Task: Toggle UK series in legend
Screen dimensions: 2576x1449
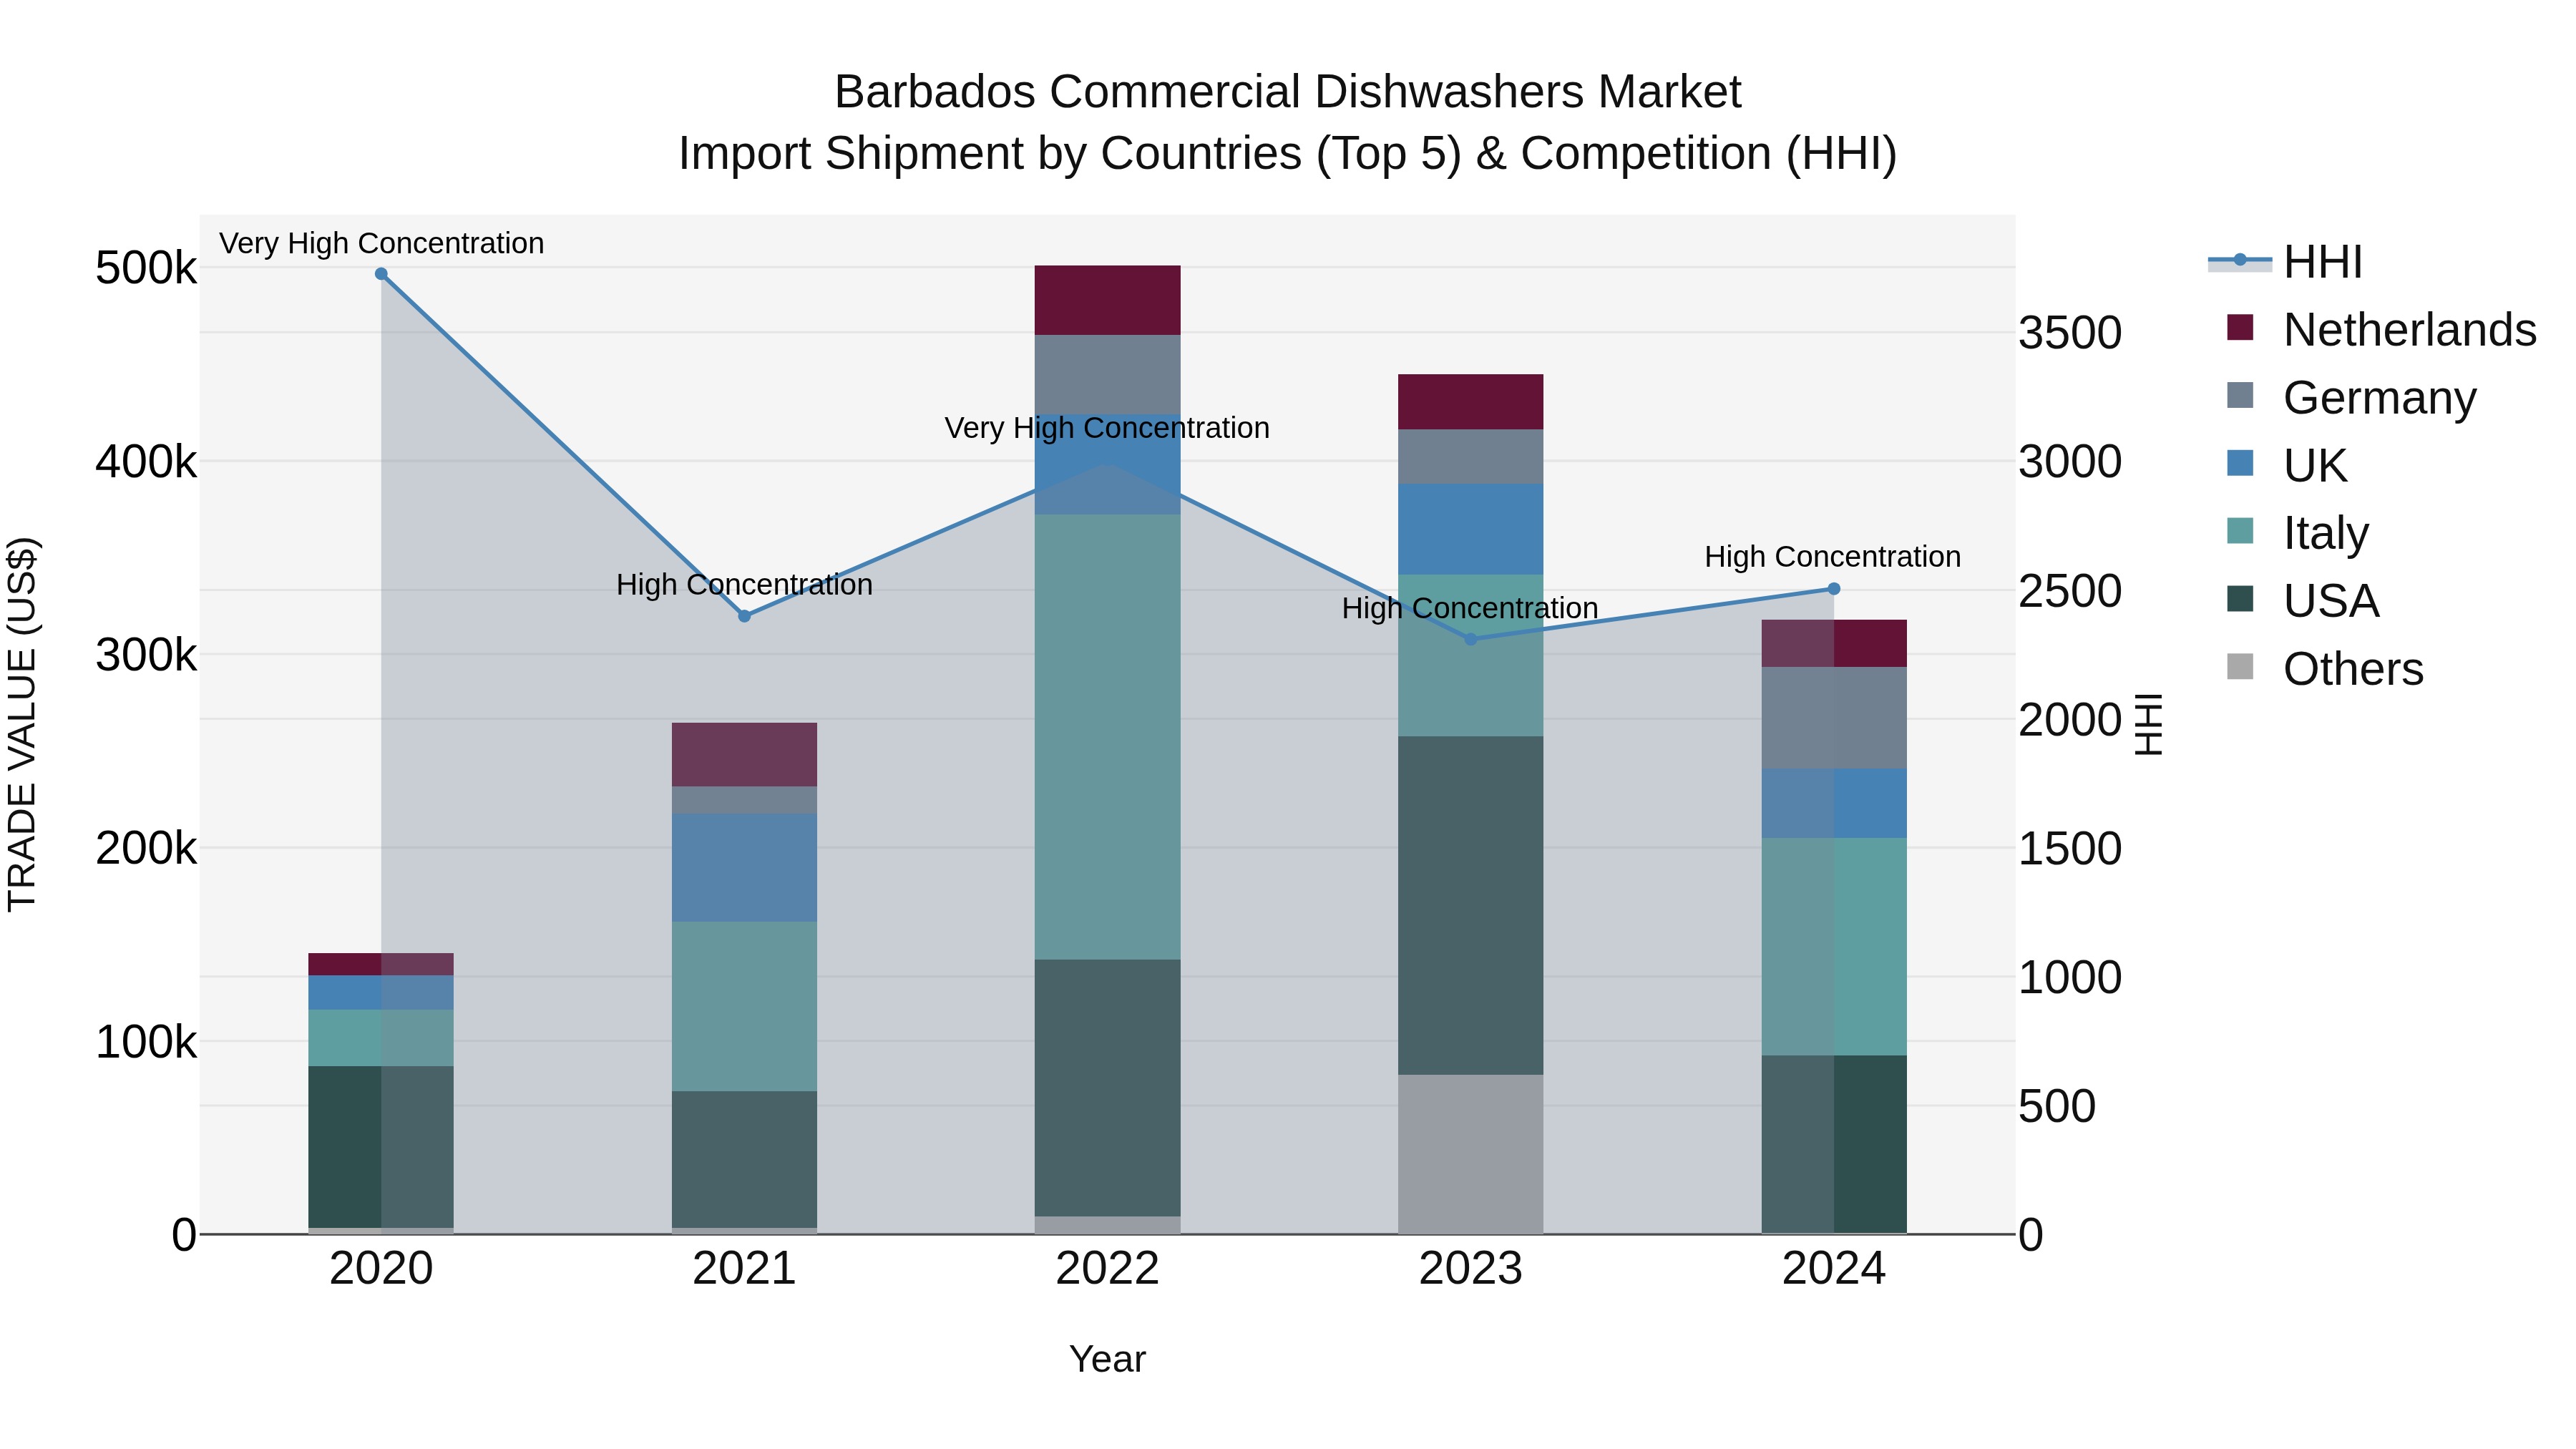Action: [x=2288, y=466]
